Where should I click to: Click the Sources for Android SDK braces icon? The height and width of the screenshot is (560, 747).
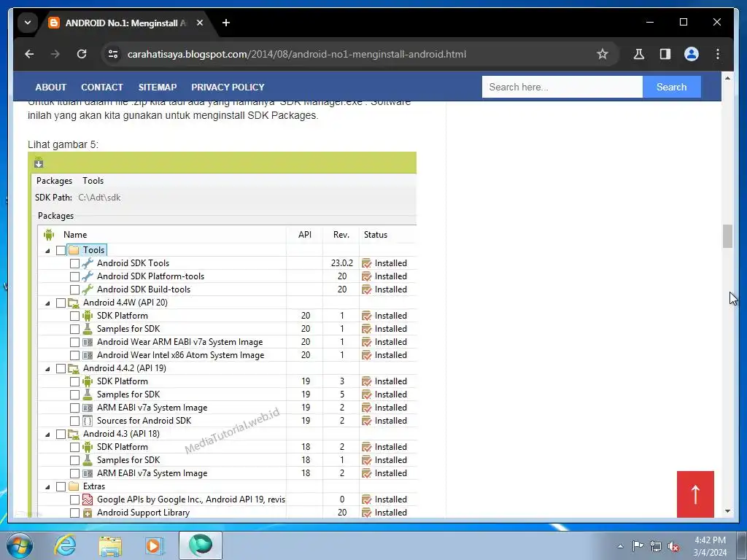[88, 421]
